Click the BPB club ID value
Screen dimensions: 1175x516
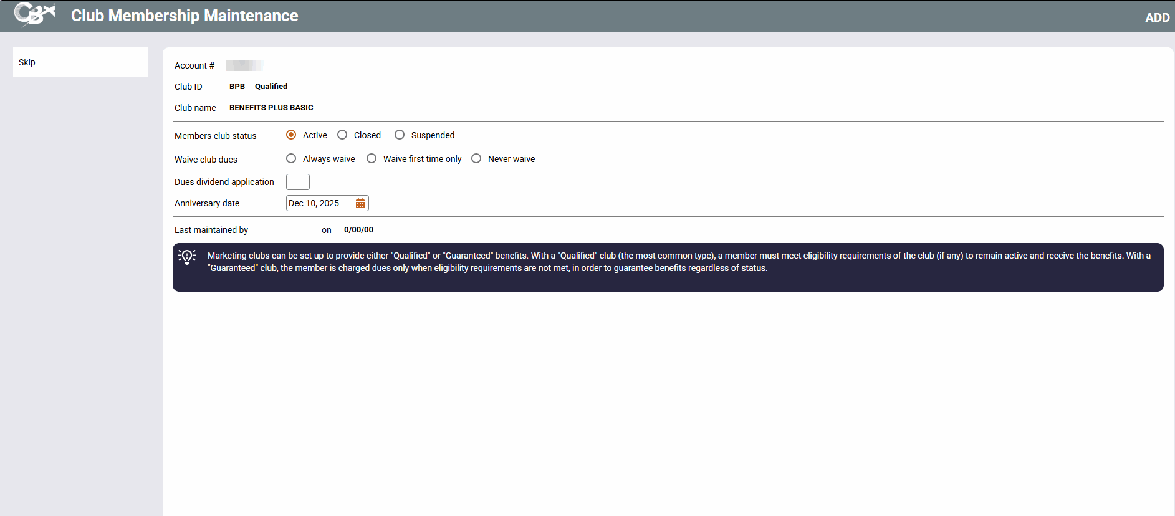[237, 87]
